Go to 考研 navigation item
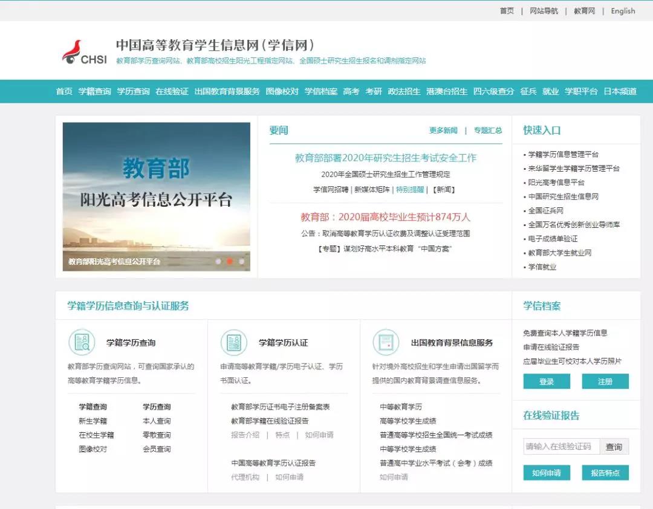This screenshot has height=509, width=653. [374, 91]
